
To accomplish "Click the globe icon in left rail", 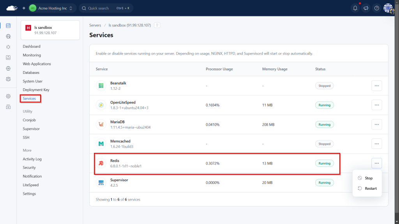I will pyautogui.click(x=8, y=37).
